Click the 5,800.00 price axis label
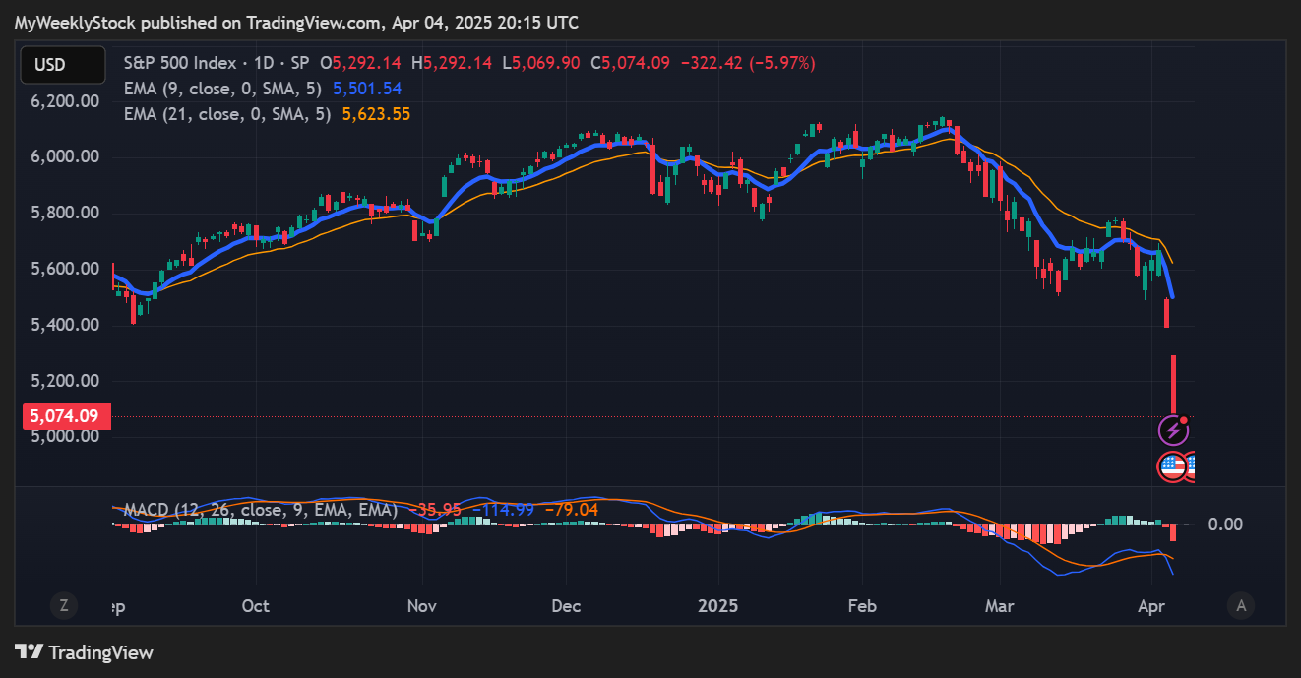Image resolution: width=1301 pixels, height=678 pixels. point(66,214)
